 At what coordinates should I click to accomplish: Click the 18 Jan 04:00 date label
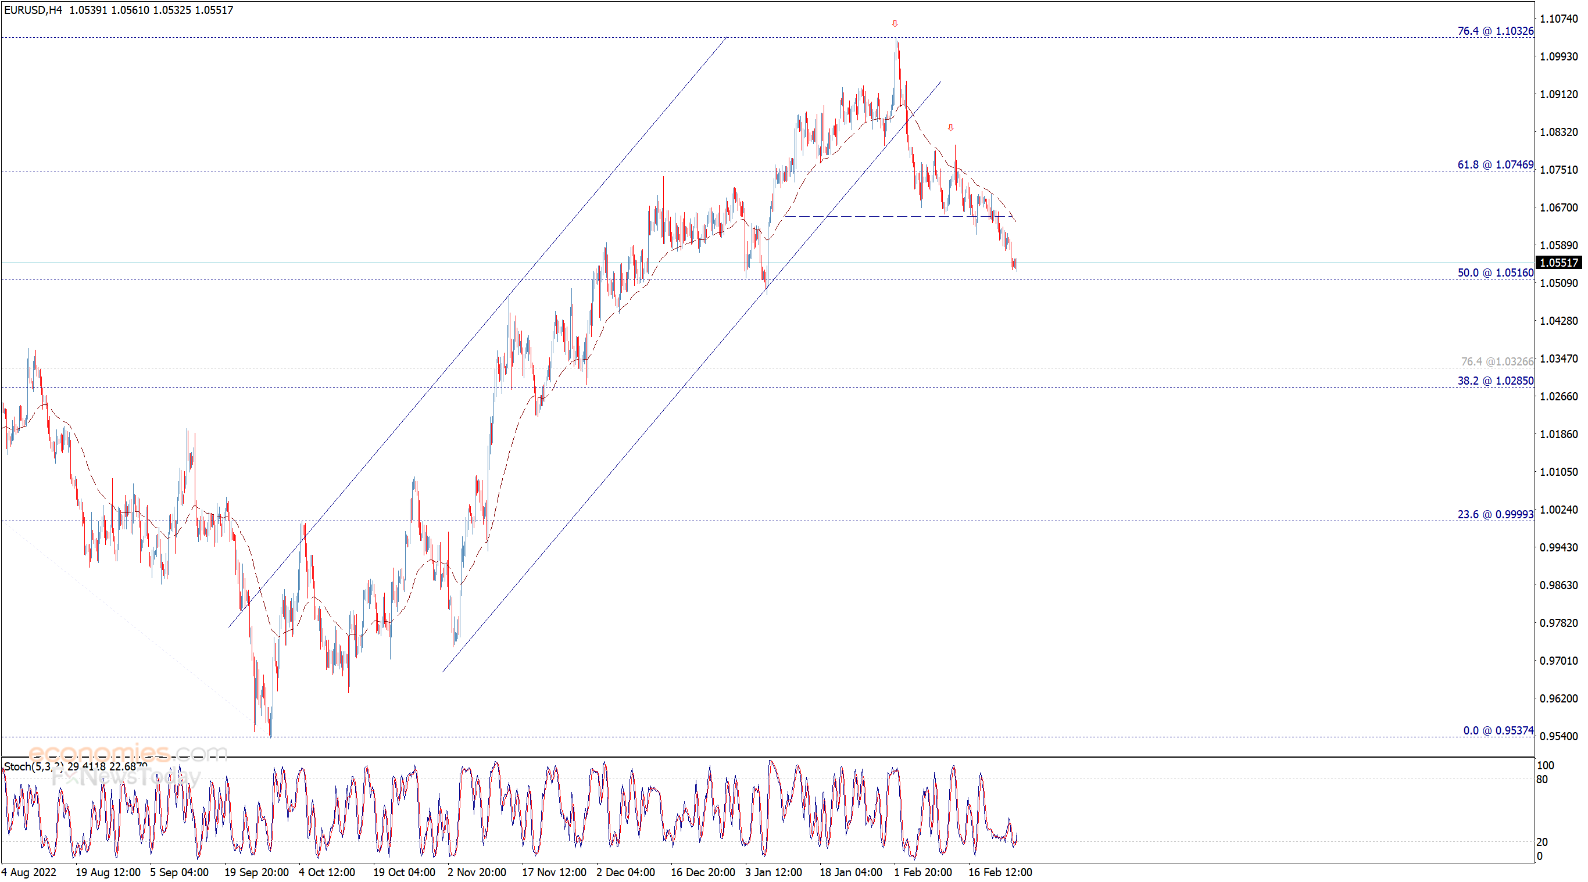pos(851,873)
